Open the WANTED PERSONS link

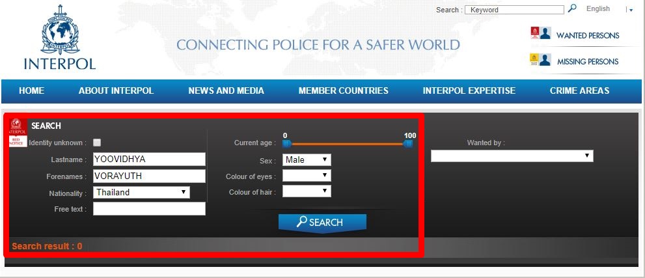[588, 35]
